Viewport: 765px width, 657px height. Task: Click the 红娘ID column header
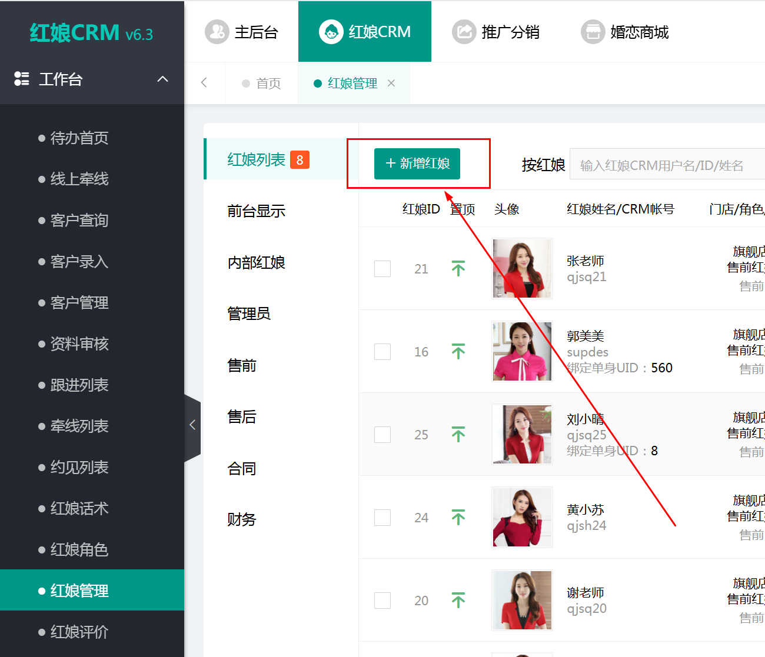[421, 209]
